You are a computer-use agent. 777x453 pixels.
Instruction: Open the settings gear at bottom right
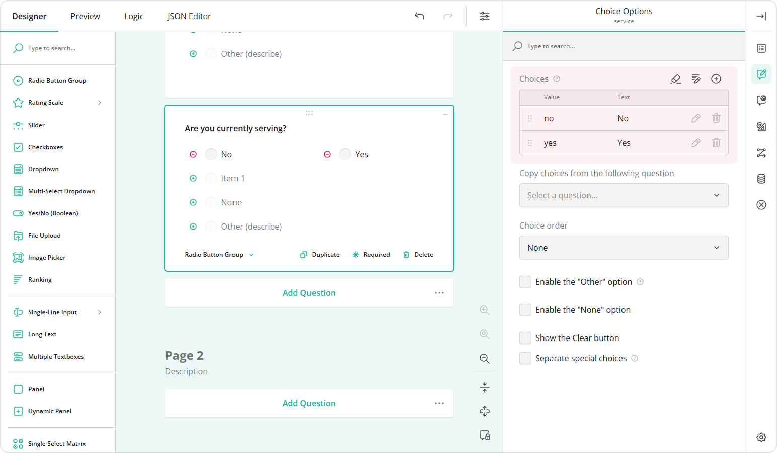tap(761, 437)
